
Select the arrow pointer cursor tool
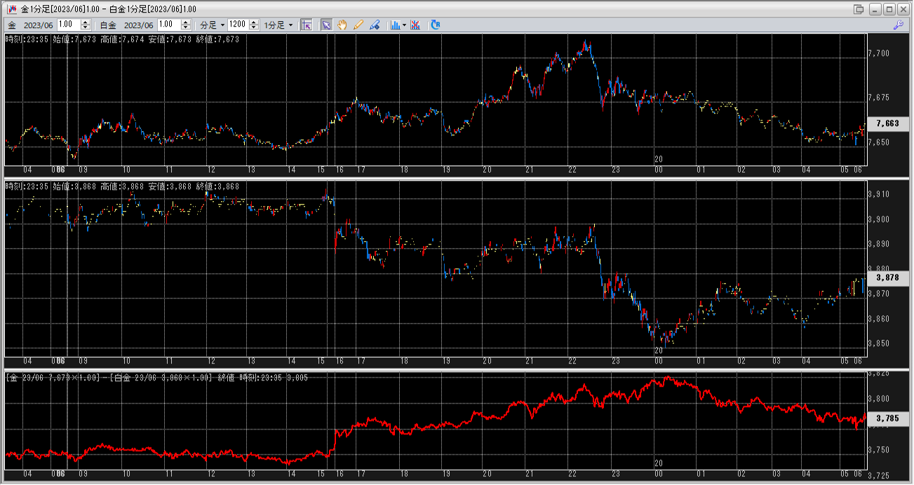click(x=326, y=25)
